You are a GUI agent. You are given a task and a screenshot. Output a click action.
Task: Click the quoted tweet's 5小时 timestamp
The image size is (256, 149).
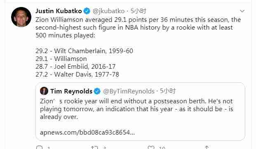click(167, 91)
